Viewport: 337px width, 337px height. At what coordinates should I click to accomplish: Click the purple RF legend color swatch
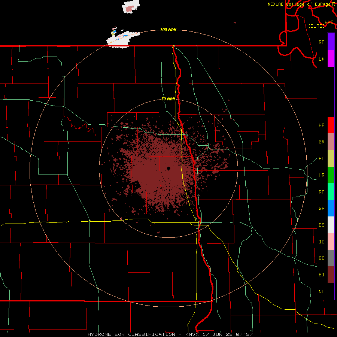coord(331,42)
